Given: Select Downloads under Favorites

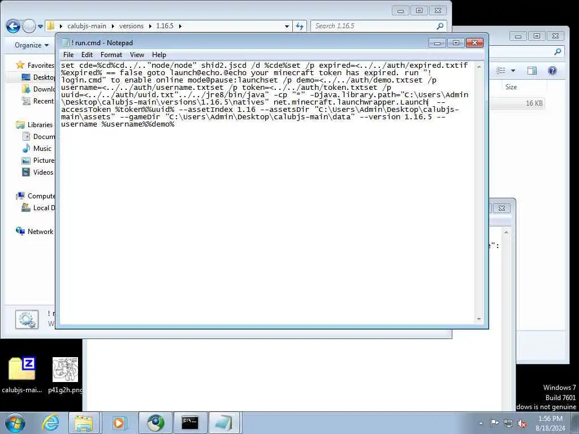Looking at the screenshot, I should click(x=38, y=89).
